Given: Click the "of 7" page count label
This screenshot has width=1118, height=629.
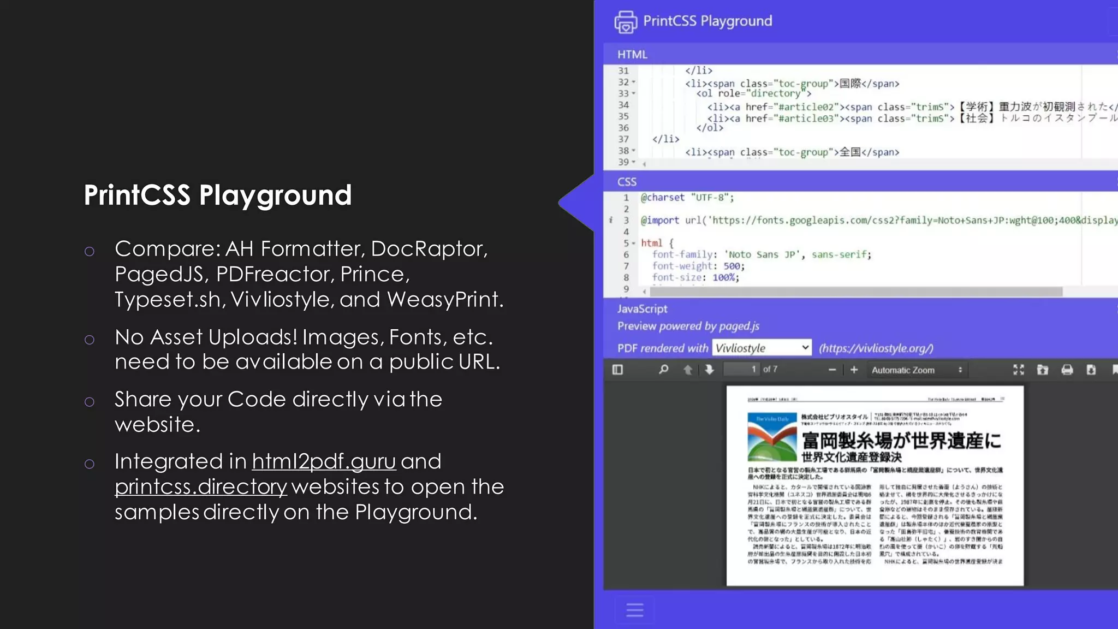Looking at the screenshot, I should [770, 370].
